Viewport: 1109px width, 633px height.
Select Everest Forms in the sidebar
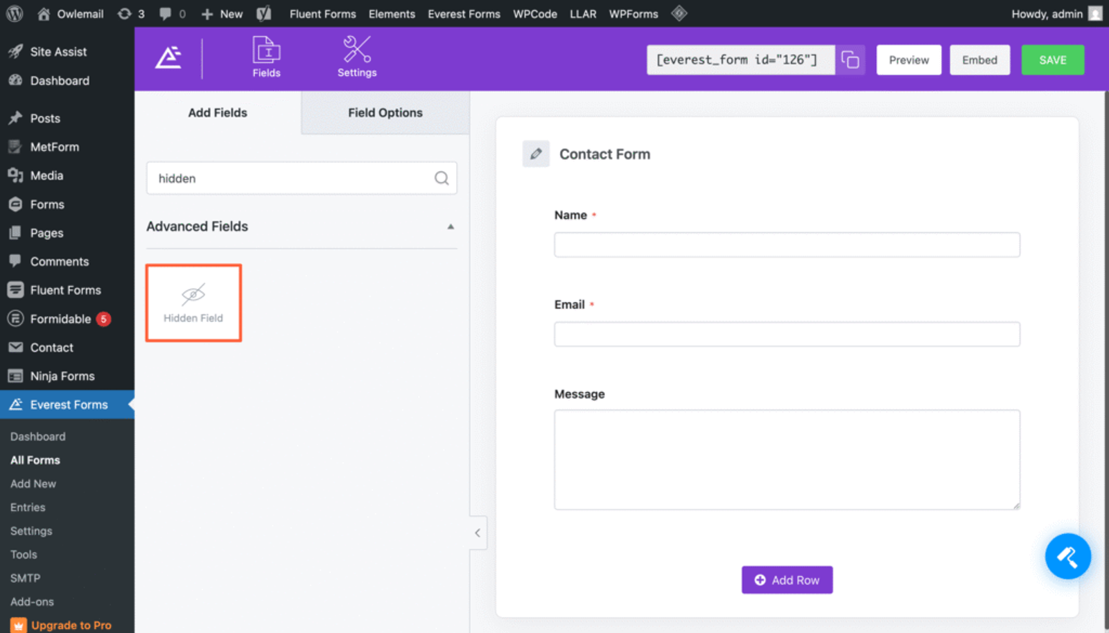pos(67,404)
